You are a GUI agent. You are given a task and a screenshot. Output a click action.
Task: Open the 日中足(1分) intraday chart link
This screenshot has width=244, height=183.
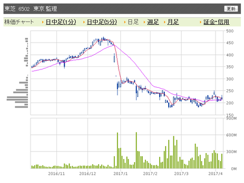[x=61, y=22]
